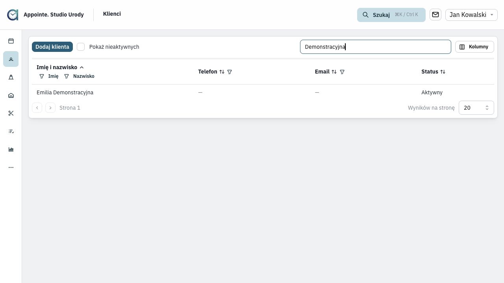504x283 pixels.
Task: Open the Telefon column filter icon
Action: [x=230, y=72]
